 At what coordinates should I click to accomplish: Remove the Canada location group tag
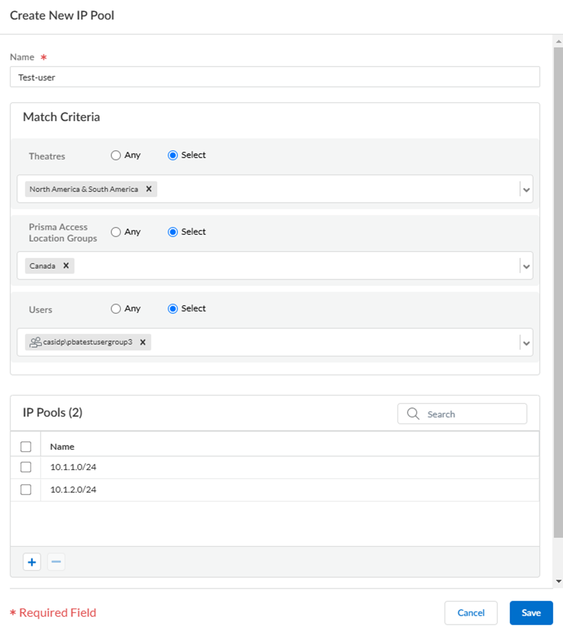pos(65,266)
